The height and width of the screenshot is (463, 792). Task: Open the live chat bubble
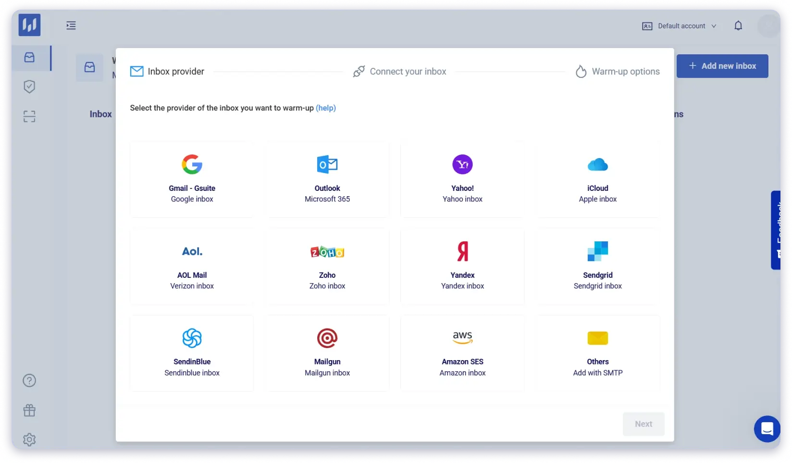click(767, 428)
